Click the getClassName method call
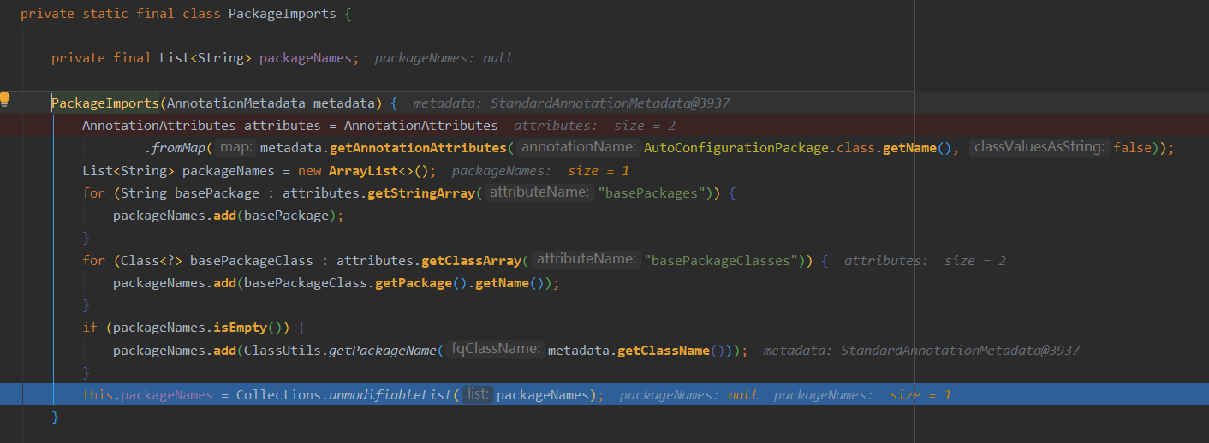1209x443 pixels. [664, 350]
